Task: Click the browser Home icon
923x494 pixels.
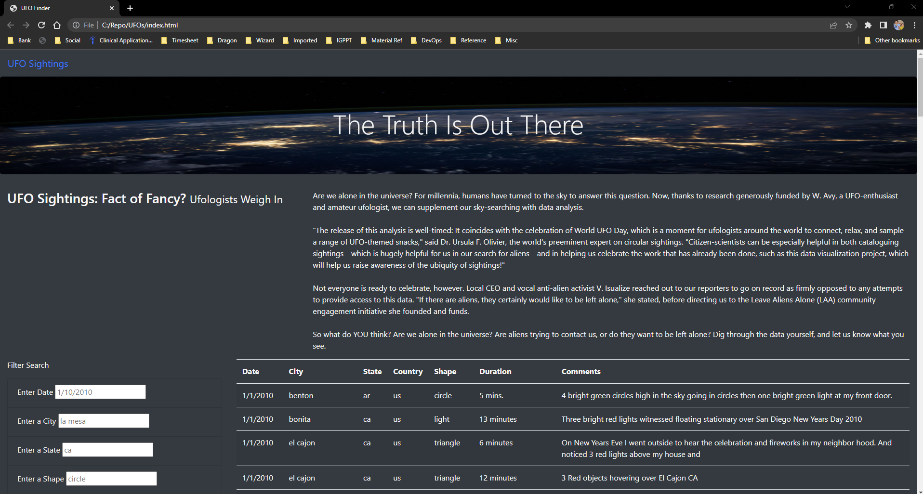Action: 57,25
